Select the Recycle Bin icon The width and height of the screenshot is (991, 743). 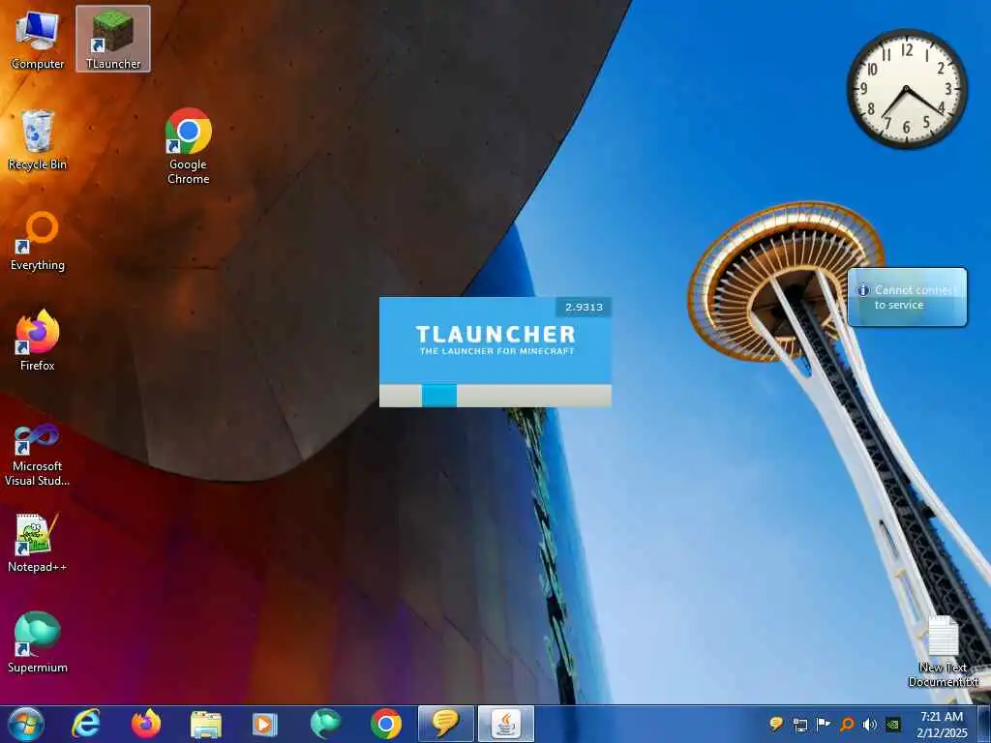point(38,140)
